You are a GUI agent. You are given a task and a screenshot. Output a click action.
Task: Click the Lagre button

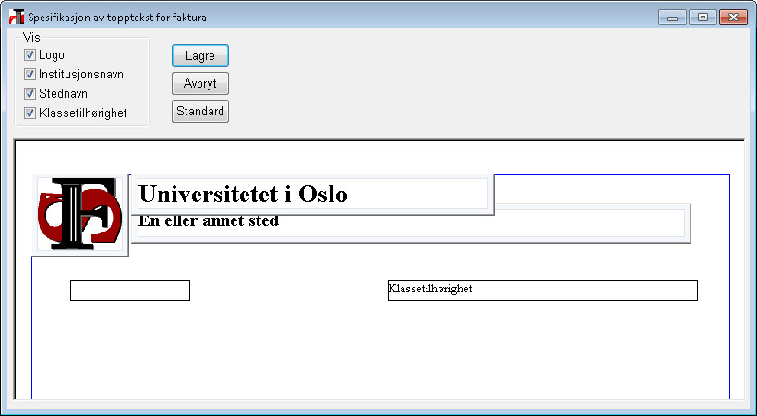click(200, 56)
